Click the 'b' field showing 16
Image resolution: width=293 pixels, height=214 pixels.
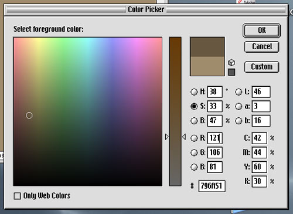261,121
